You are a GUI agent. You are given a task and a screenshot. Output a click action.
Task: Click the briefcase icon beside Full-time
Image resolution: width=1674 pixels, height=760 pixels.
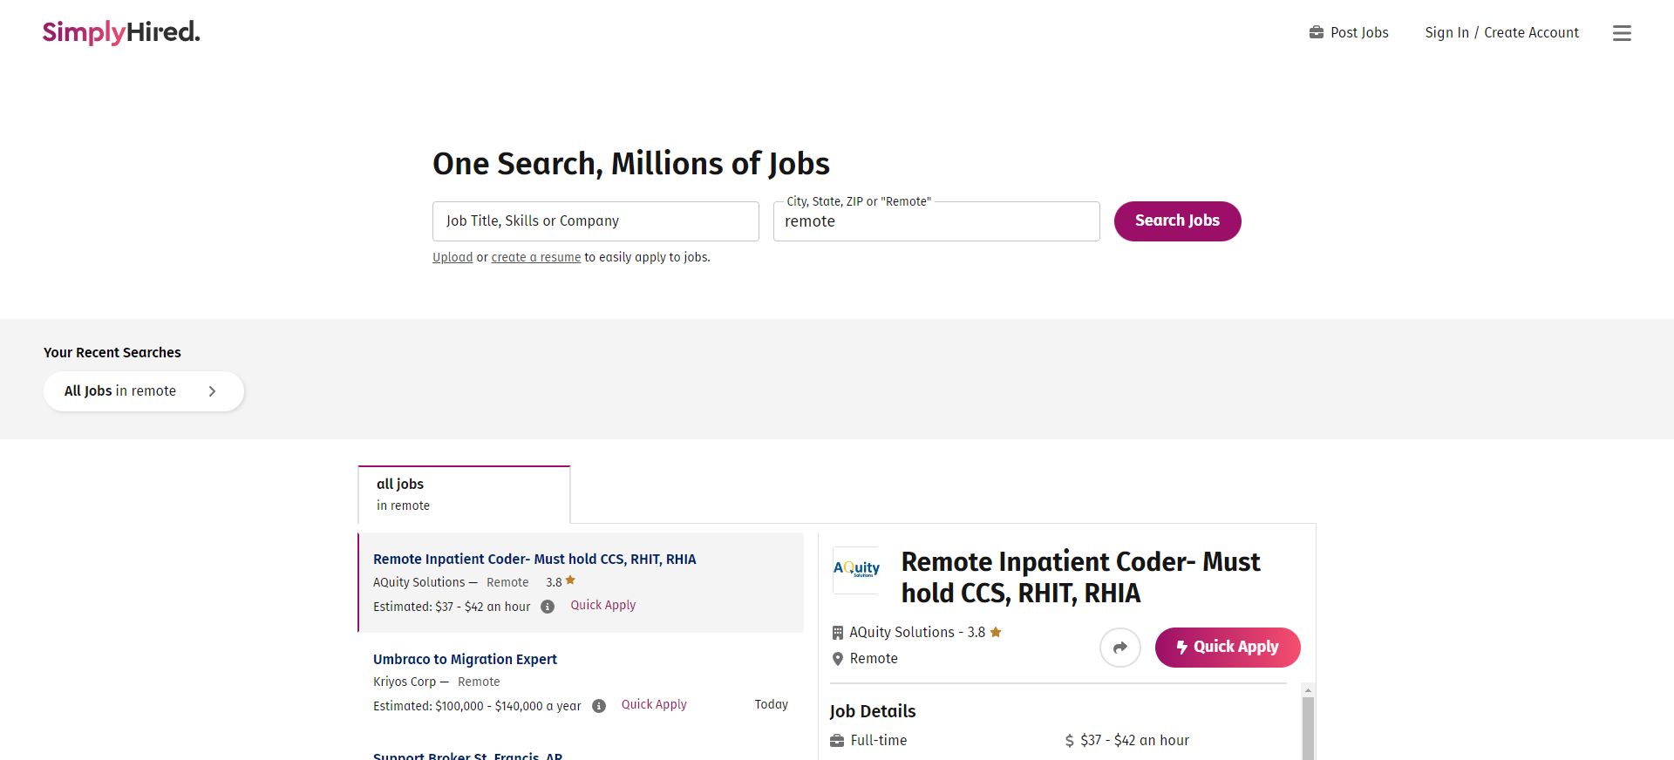pyautogui.click(x=837, y=741)
